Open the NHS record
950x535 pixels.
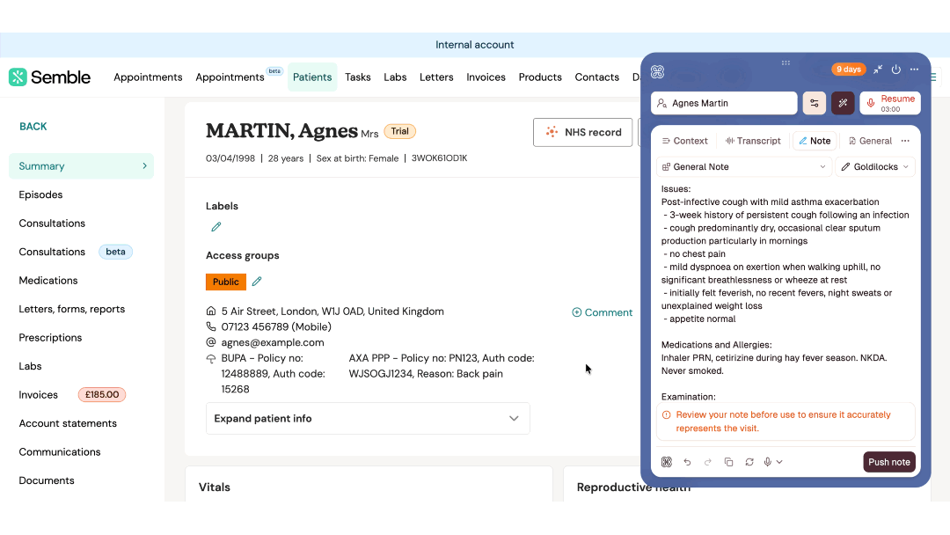(x=583, y=132)
